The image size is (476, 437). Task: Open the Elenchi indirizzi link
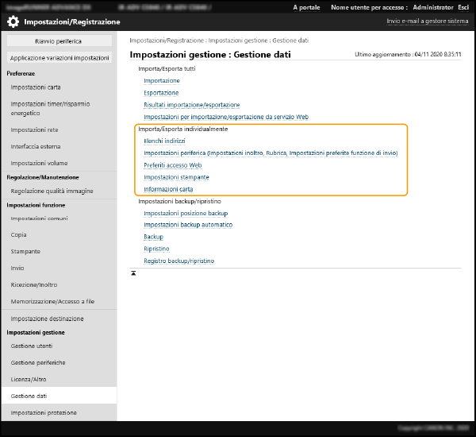click(x=164, y=141)
